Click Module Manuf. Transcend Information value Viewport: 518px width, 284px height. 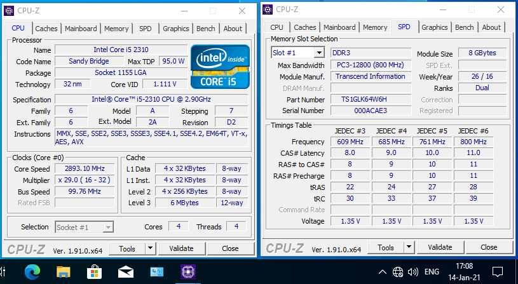[371, 76]
